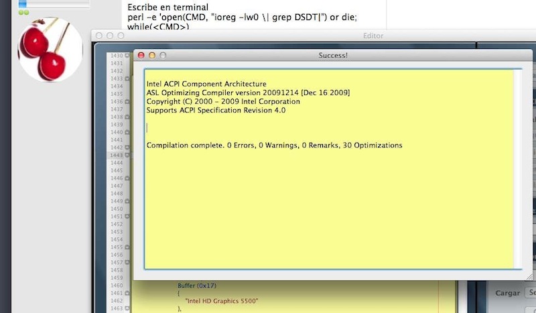This screenshot has width=536, height=313.
Task: Toggle fold marker beside line 1442
Action: point(127,147)
